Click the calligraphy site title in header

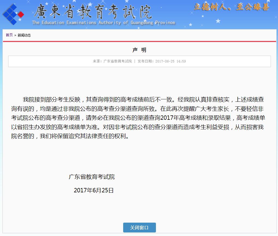(x=92, y=11)
